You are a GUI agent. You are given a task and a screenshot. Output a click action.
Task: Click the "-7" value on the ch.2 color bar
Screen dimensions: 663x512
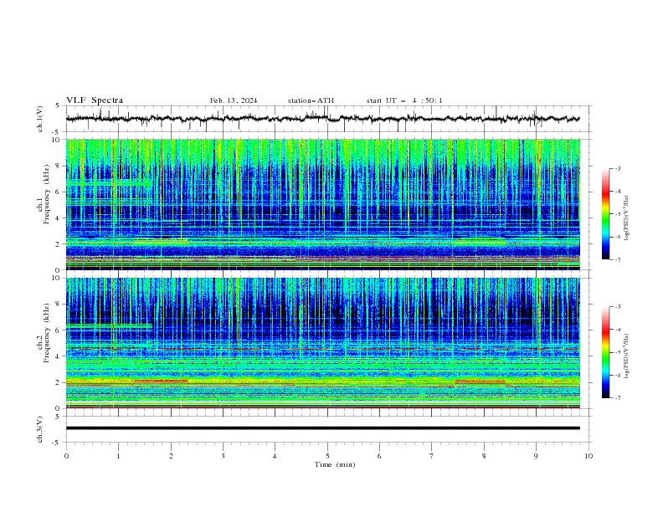617,397
